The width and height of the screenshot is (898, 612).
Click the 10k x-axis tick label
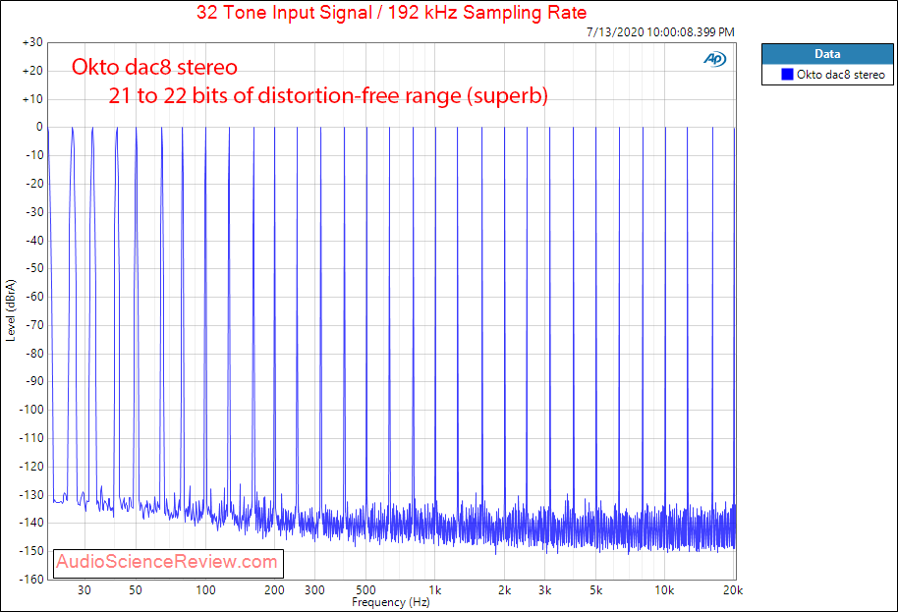click(664, 590)
